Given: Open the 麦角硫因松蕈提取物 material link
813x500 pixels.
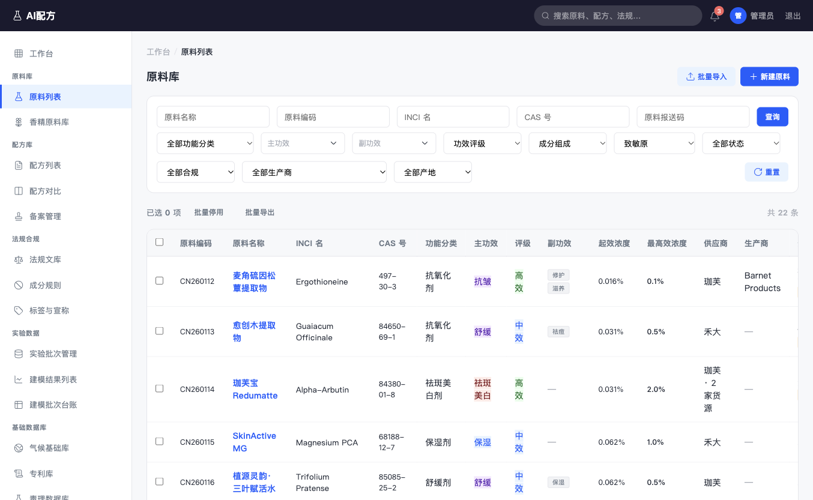Looking at the screenshot, I should click(x=254, y=282).
